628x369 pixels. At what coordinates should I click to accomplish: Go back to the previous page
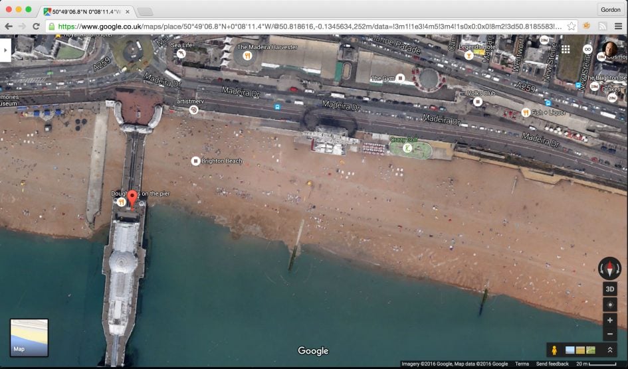[9, 27]
